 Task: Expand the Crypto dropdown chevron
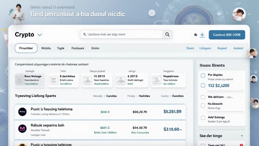click(x=40, y=35)
